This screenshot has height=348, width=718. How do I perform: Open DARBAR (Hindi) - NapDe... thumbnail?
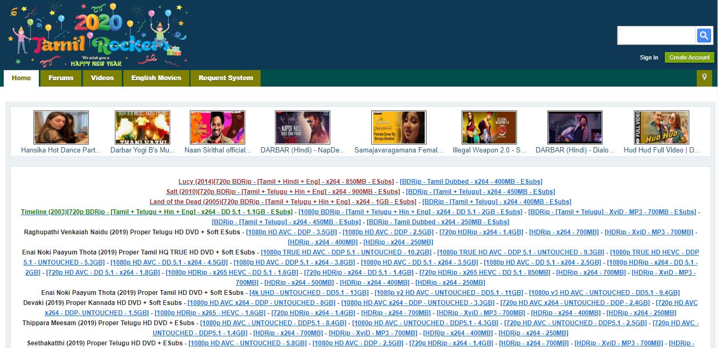pos(303,128)
